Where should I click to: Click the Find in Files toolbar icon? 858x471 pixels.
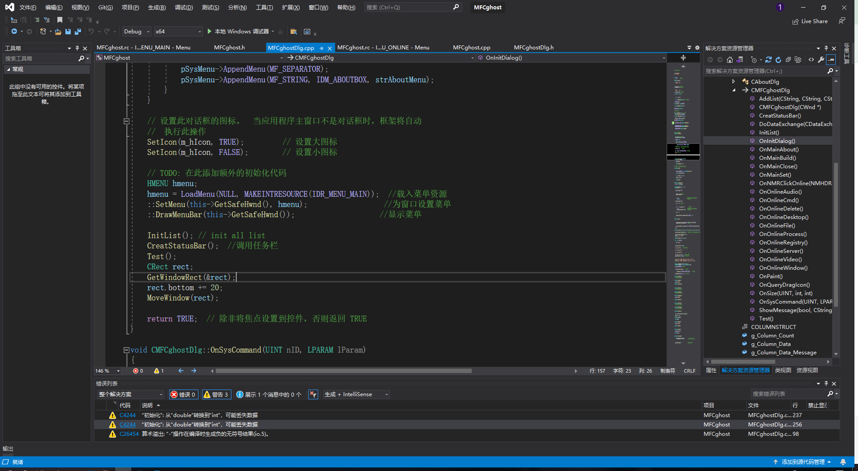point(293,32)
